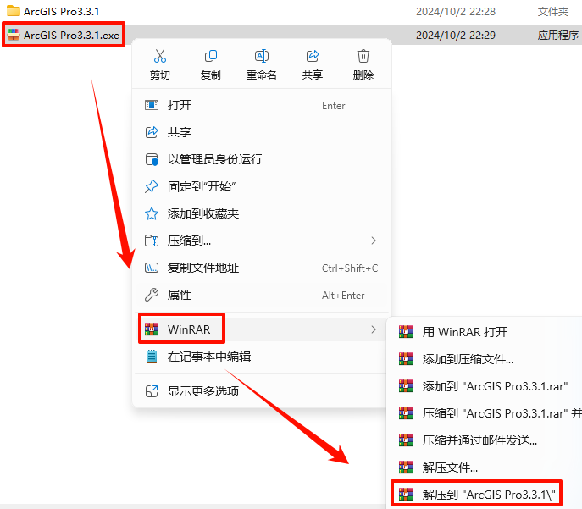This screenshot has width=582, height=509.
Task: Click the Share (共享) icon in top row
Action: click(x=312, y=56)
